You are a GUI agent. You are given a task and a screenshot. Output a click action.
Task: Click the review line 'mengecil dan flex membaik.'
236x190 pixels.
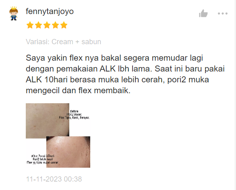tap(78, 90)
